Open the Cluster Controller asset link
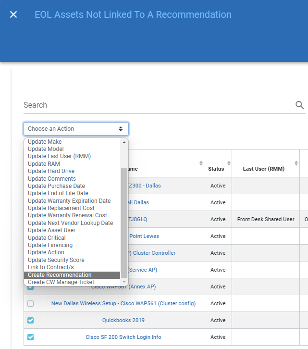308x349 pixels. (152, 253)
